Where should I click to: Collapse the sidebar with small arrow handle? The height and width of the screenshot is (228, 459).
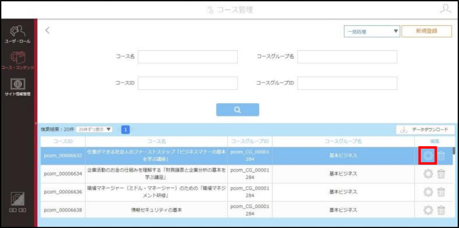pos(35,123)
